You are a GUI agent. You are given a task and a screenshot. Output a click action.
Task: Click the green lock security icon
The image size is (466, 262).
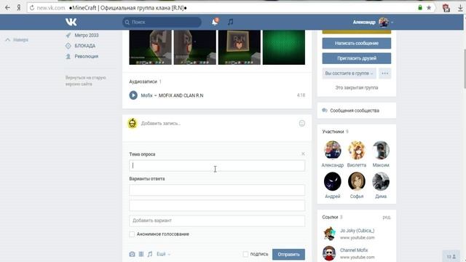420,8
